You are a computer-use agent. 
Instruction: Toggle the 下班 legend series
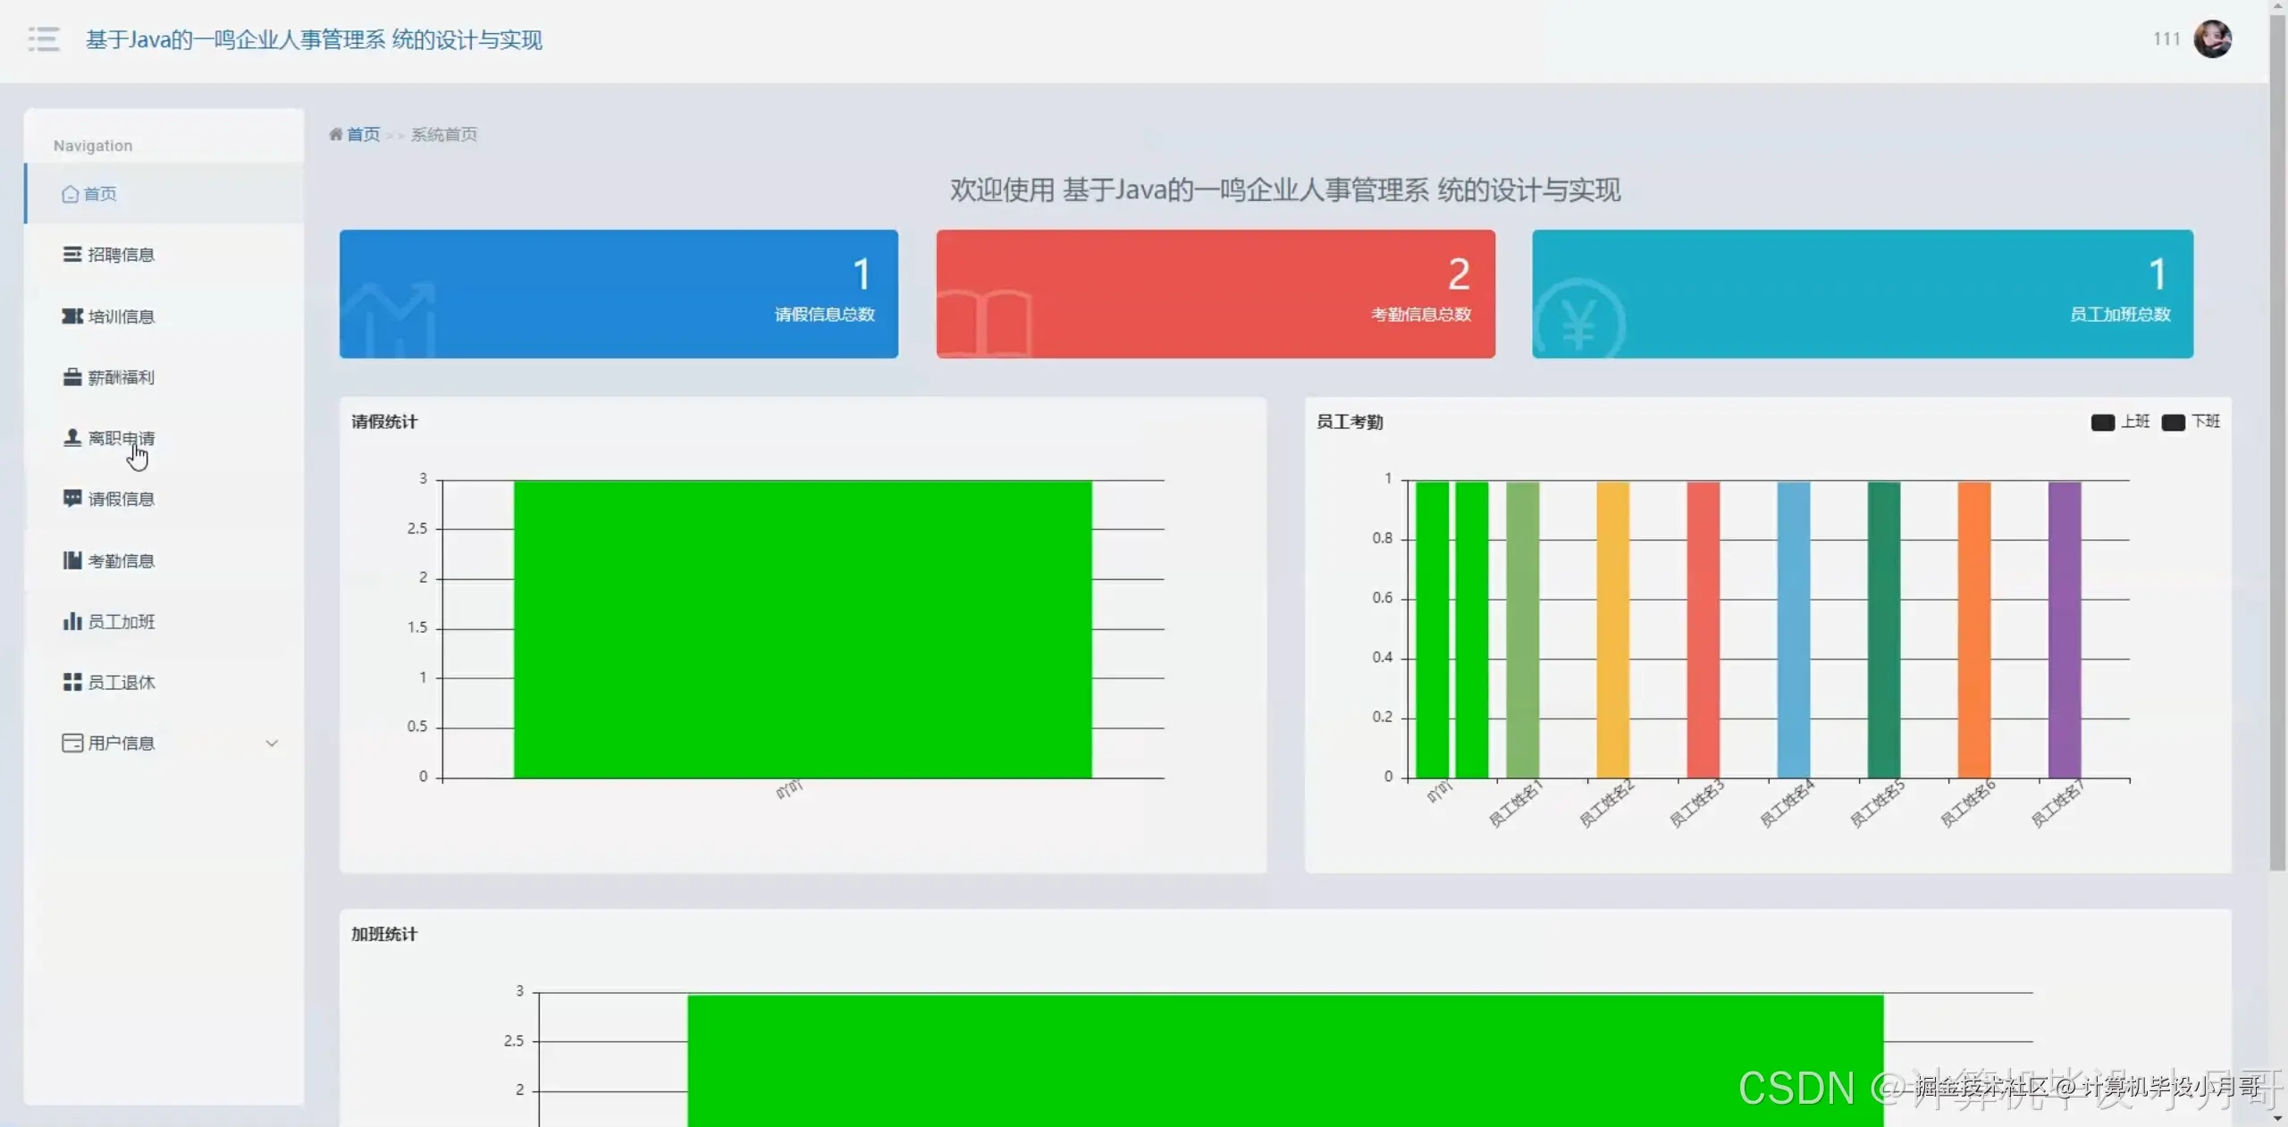tap(2173, 422)
